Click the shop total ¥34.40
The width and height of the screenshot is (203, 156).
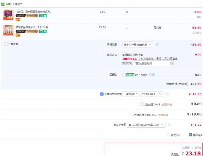[x=196, y=84]
